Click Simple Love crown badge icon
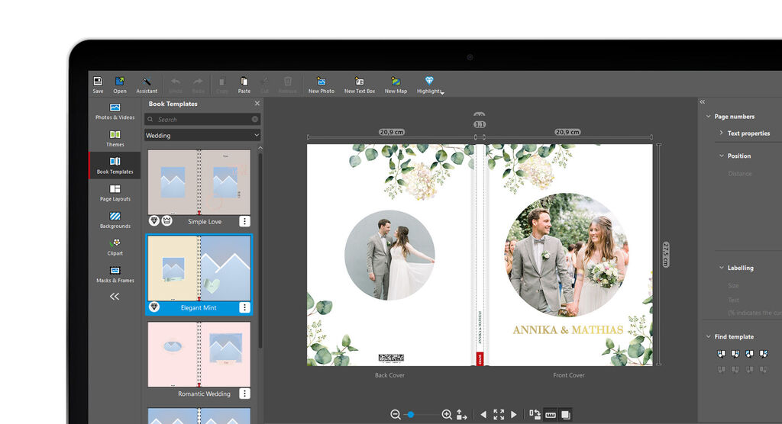This screenshot has height=424, width=782. pyautogui.click(x=167, y=220)
